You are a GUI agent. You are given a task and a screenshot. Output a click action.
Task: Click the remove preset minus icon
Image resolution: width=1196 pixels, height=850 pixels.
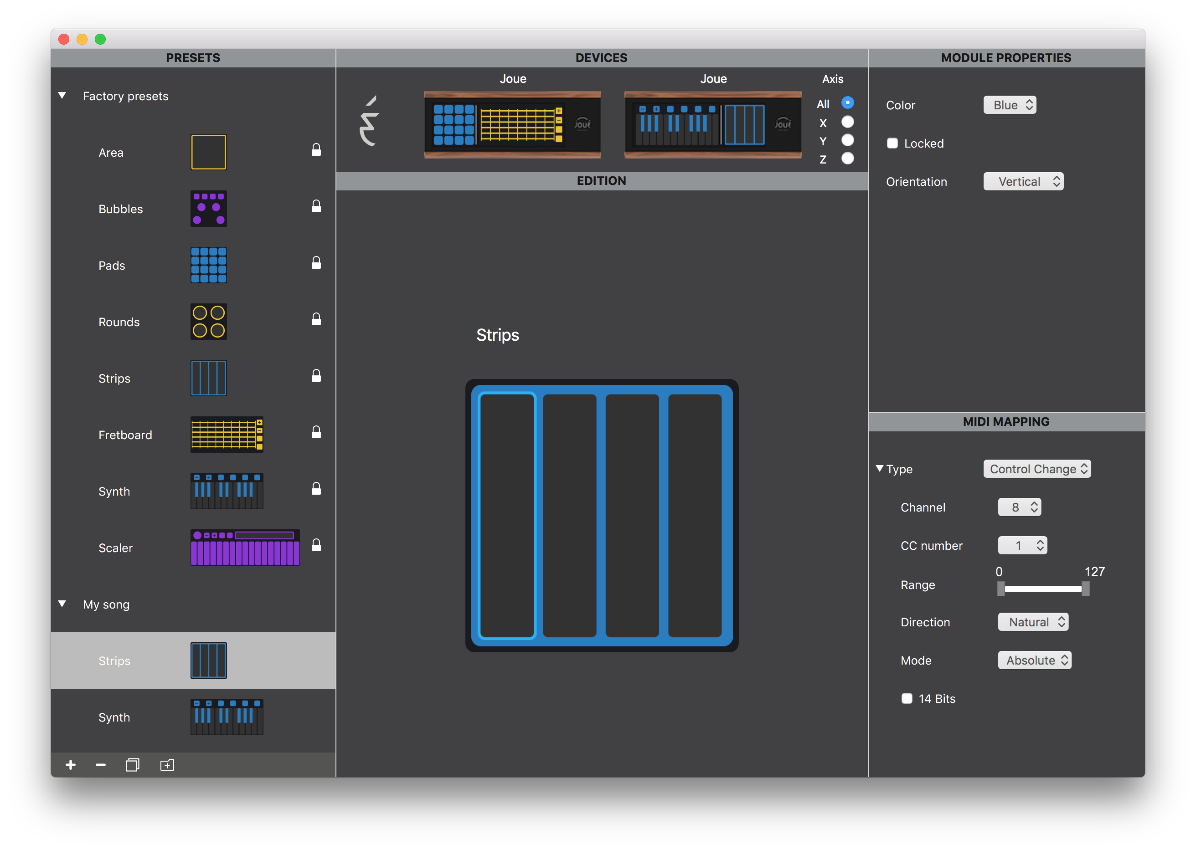coord(101,765)
